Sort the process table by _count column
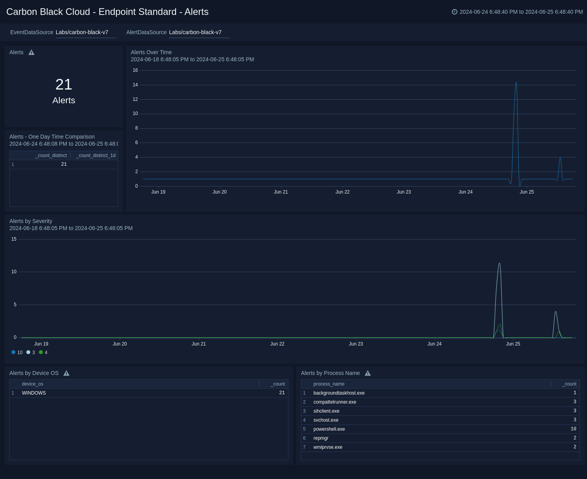Viewport: 587px width, 479px height. 569,384
